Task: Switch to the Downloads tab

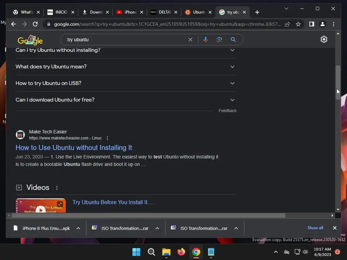Action: click(x=93, y=12)
